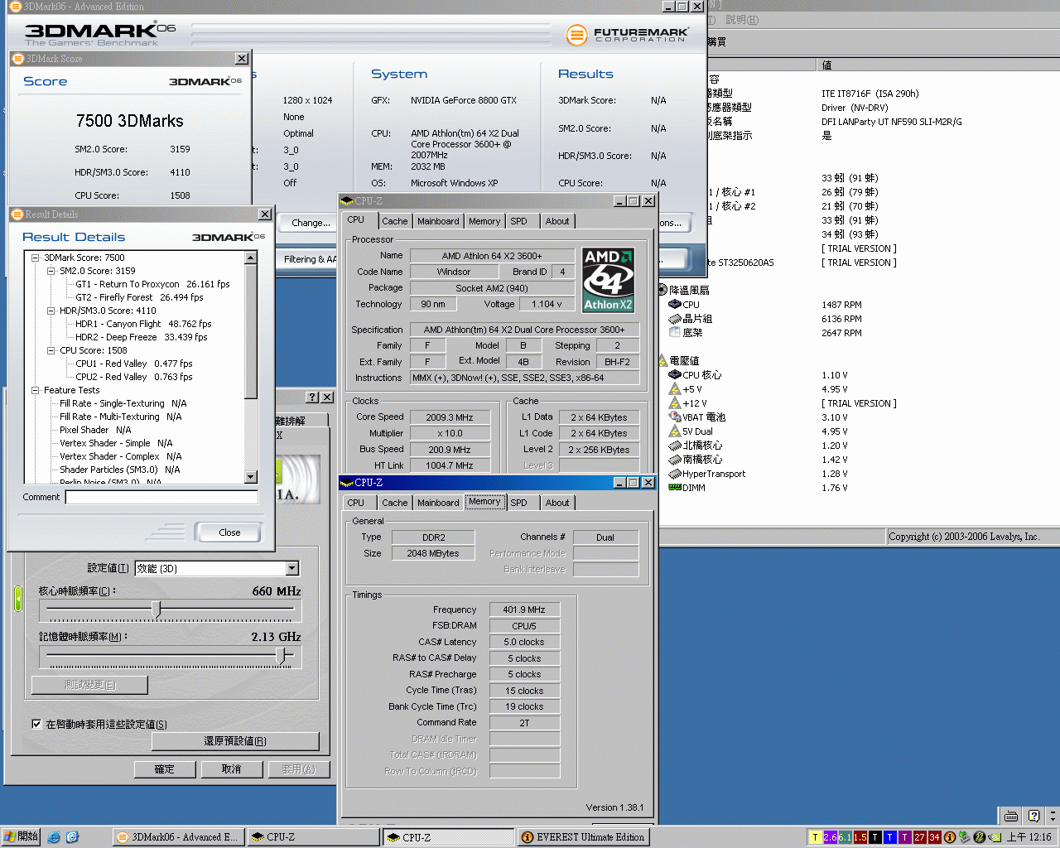This screenshot has height=848, width=1060.
Task: Click the 電壓值 voltage section icon
Action: point(662,361)
